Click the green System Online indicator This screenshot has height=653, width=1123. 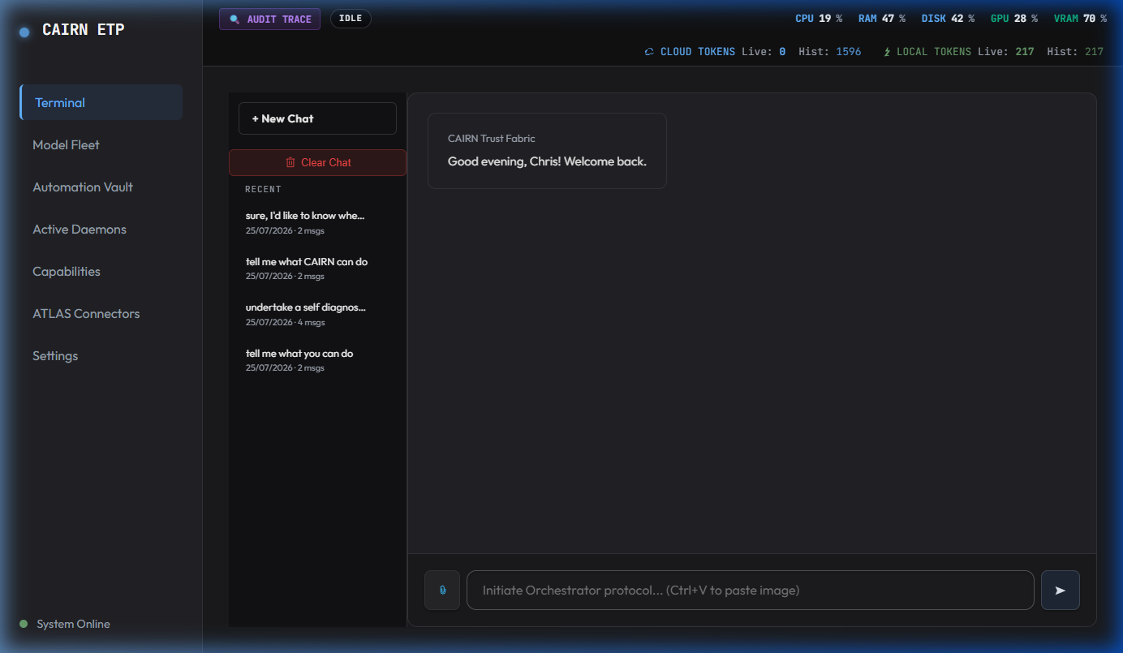point(24,624)
